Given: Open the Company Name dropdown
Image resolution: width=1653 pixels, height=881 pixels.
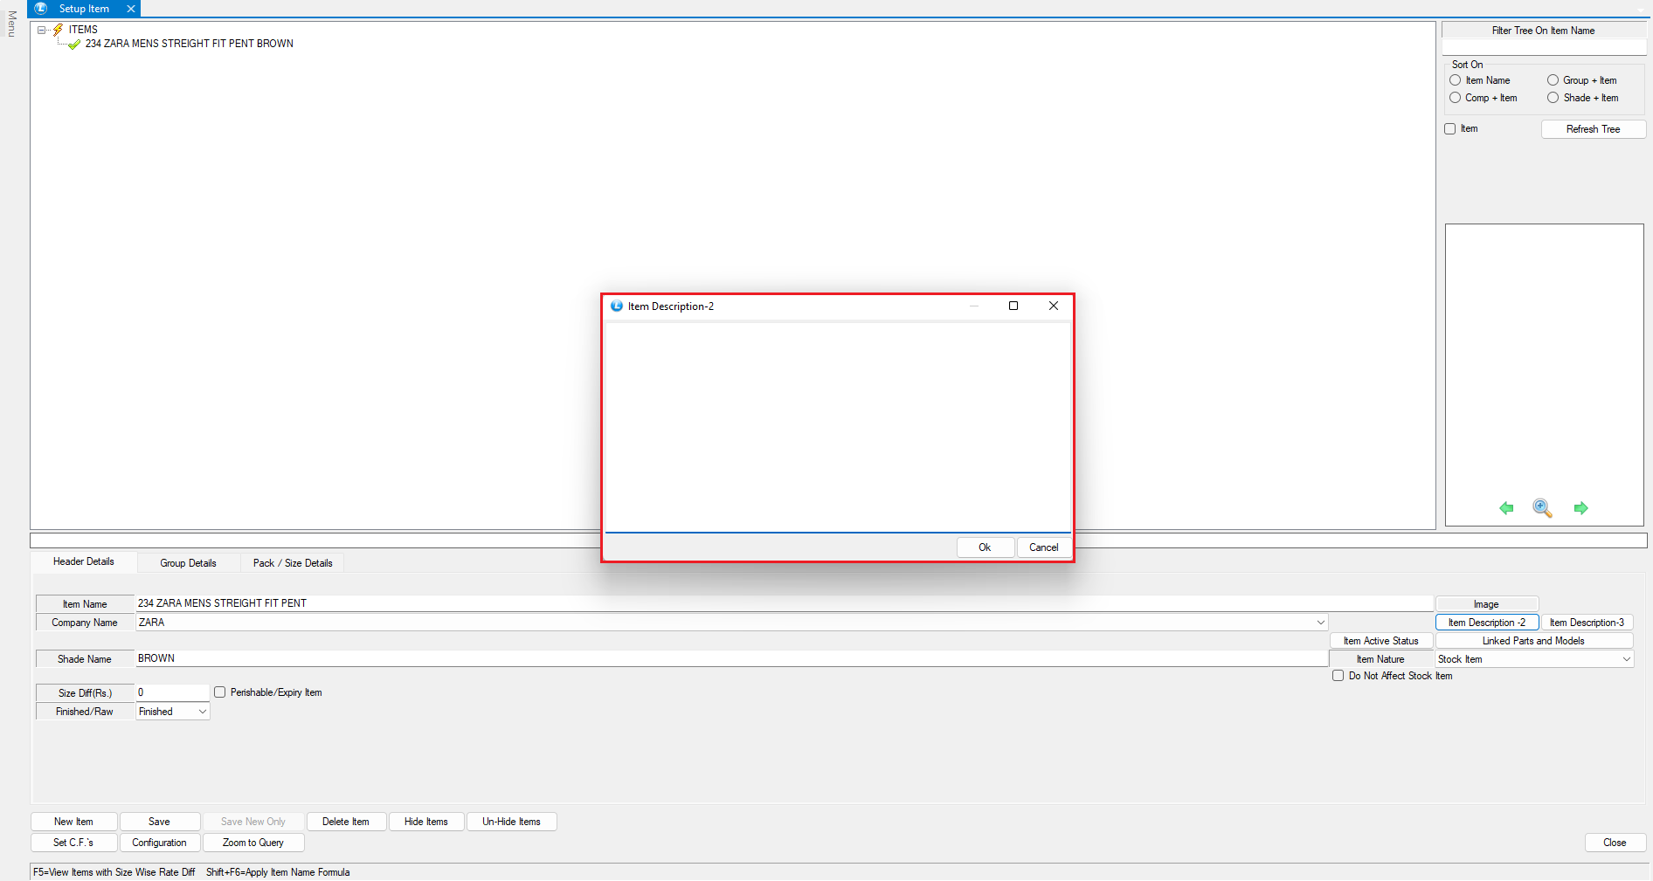Looking at the screenshot, I should tap(1320, 623).
